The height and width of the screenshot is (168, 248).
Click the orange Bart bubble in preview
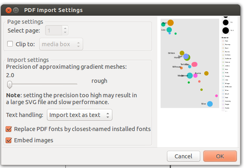click(171, 23)
